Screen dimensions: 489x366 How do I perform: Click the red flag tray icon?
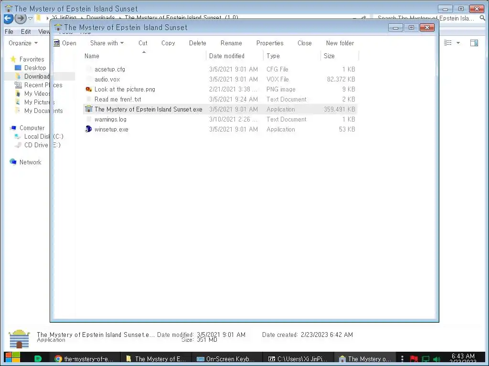point(414,359)
